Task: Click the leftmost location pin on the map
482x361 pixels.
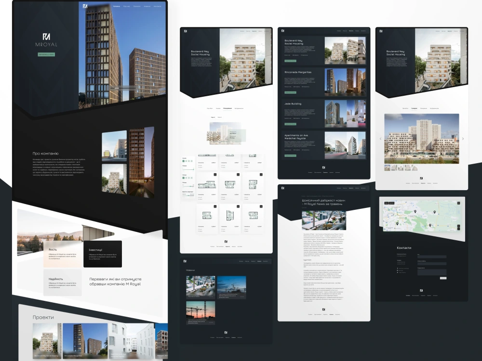Action: pyautogui.click(x=398, y=224)
